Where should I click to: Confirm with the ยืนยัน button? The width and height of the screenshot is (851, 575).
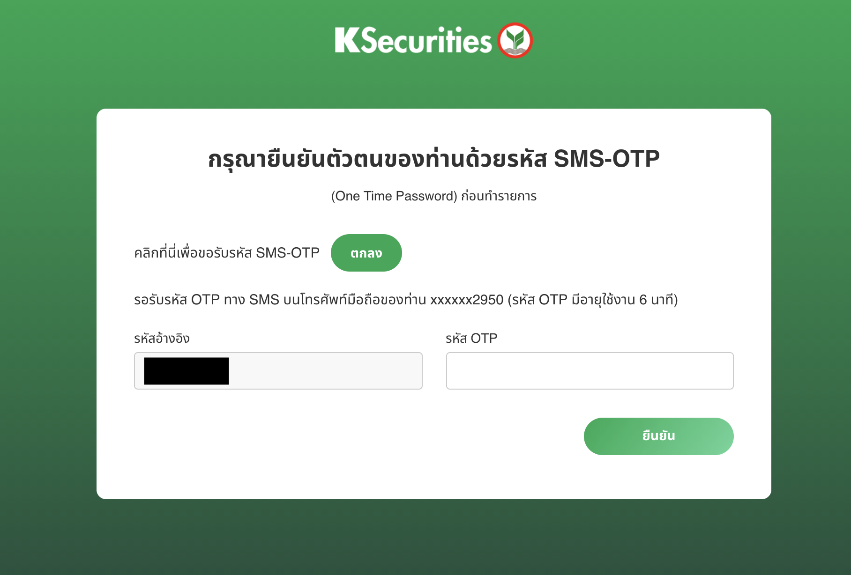[x=658, y=436]
